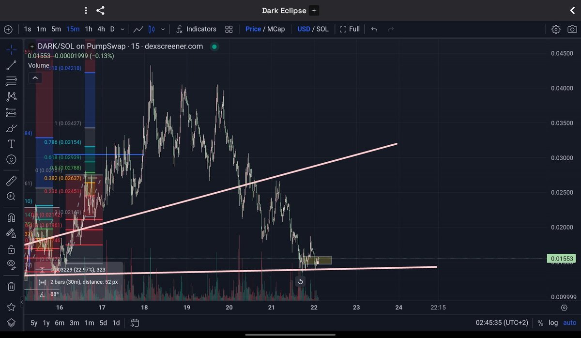
Task: Display values in USD
Action: (x=304, y=29)
